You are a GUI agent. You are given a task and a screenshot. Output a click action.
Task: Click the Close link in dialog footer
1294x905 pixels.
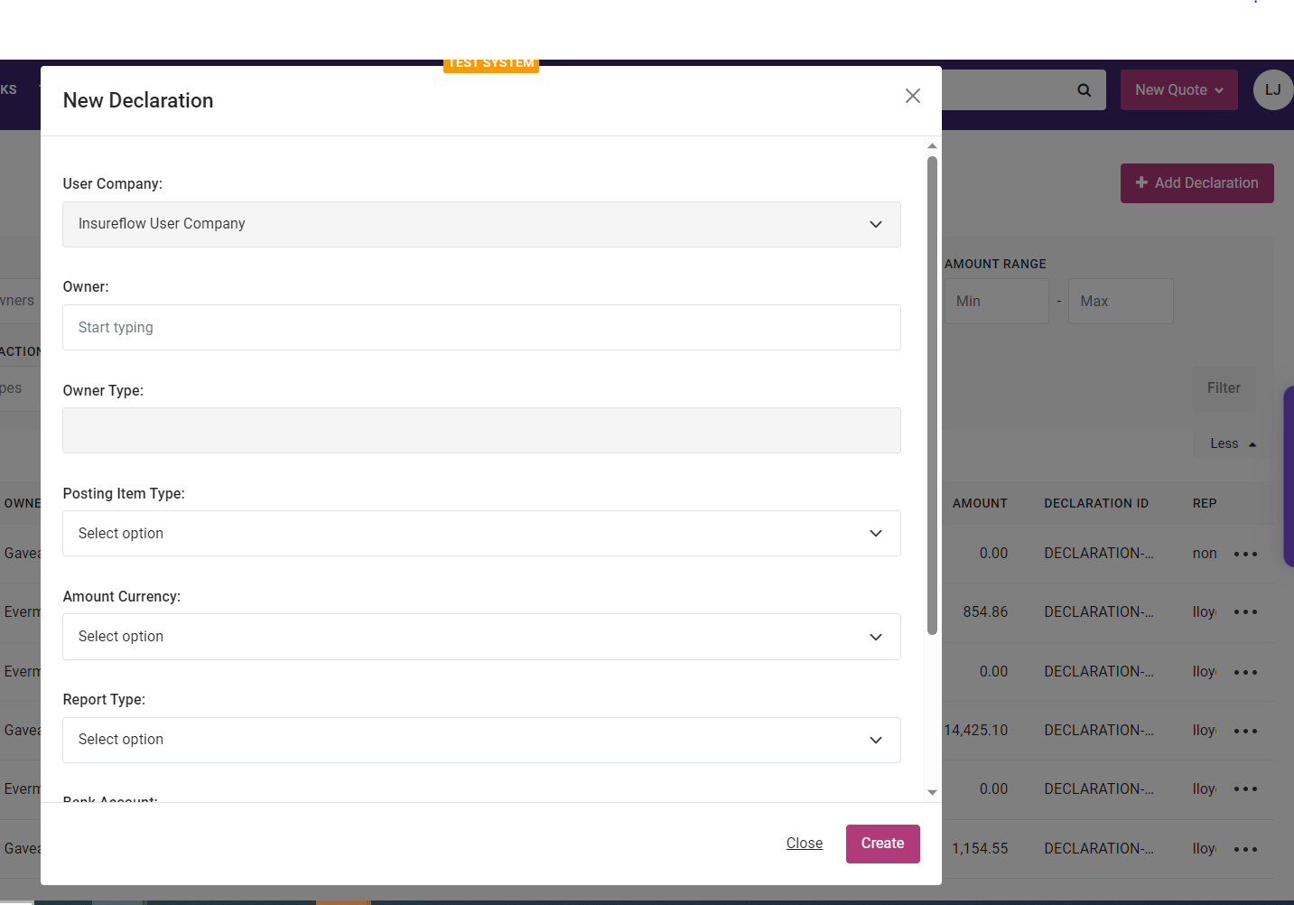pyautogui.click(x=804, y=844)
